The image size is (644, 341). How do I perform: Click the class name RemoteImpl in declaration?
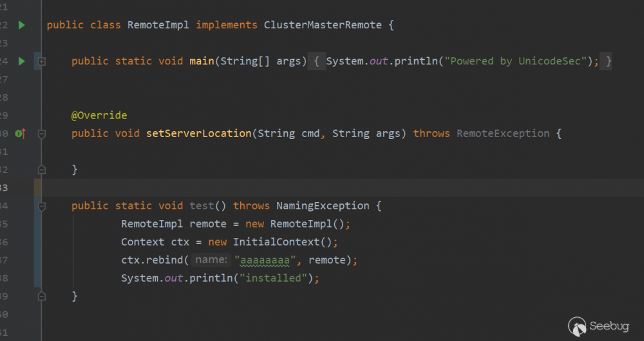[x=158, y=25]
